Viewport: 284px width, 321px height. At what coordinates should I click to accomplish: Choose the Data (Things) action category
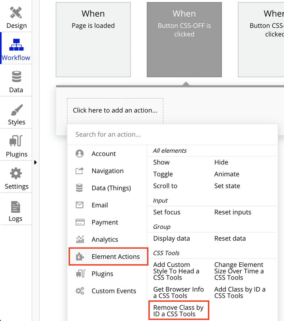pyautogui.click(x=111, y=188)
